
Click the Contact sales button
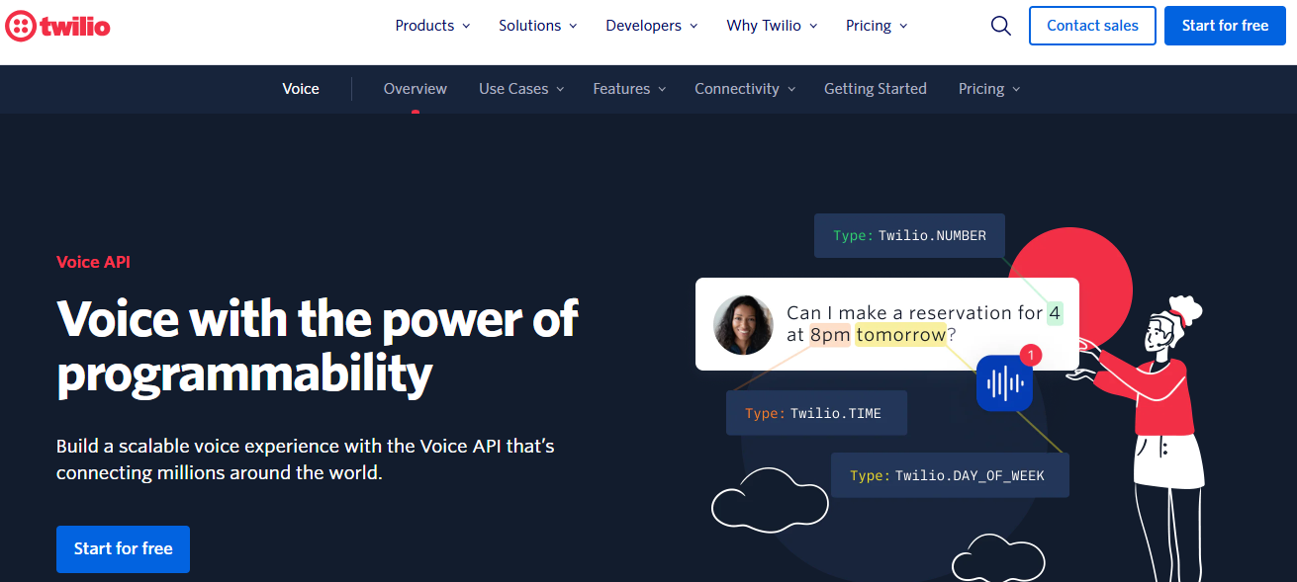click(1092, 26)
